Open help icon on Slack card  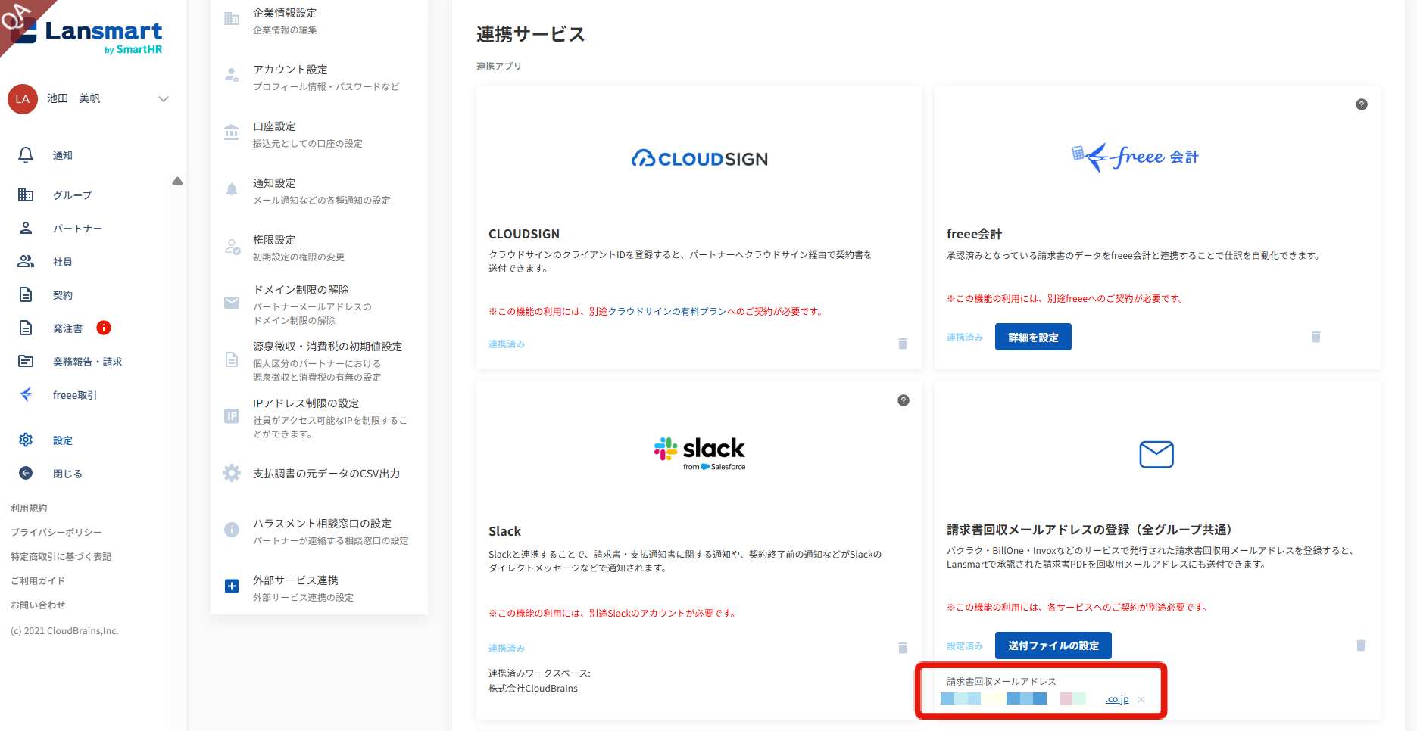[x=904, y=400]
